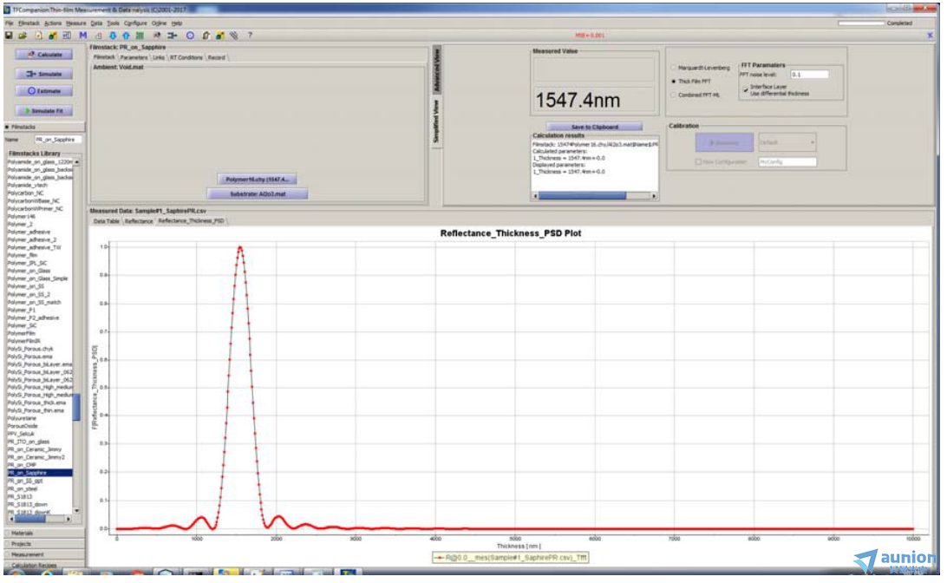This screenshot has width=947, height=583.
Task: Click the Polymer16.chy layer button
Action: [x=258, y=180]
